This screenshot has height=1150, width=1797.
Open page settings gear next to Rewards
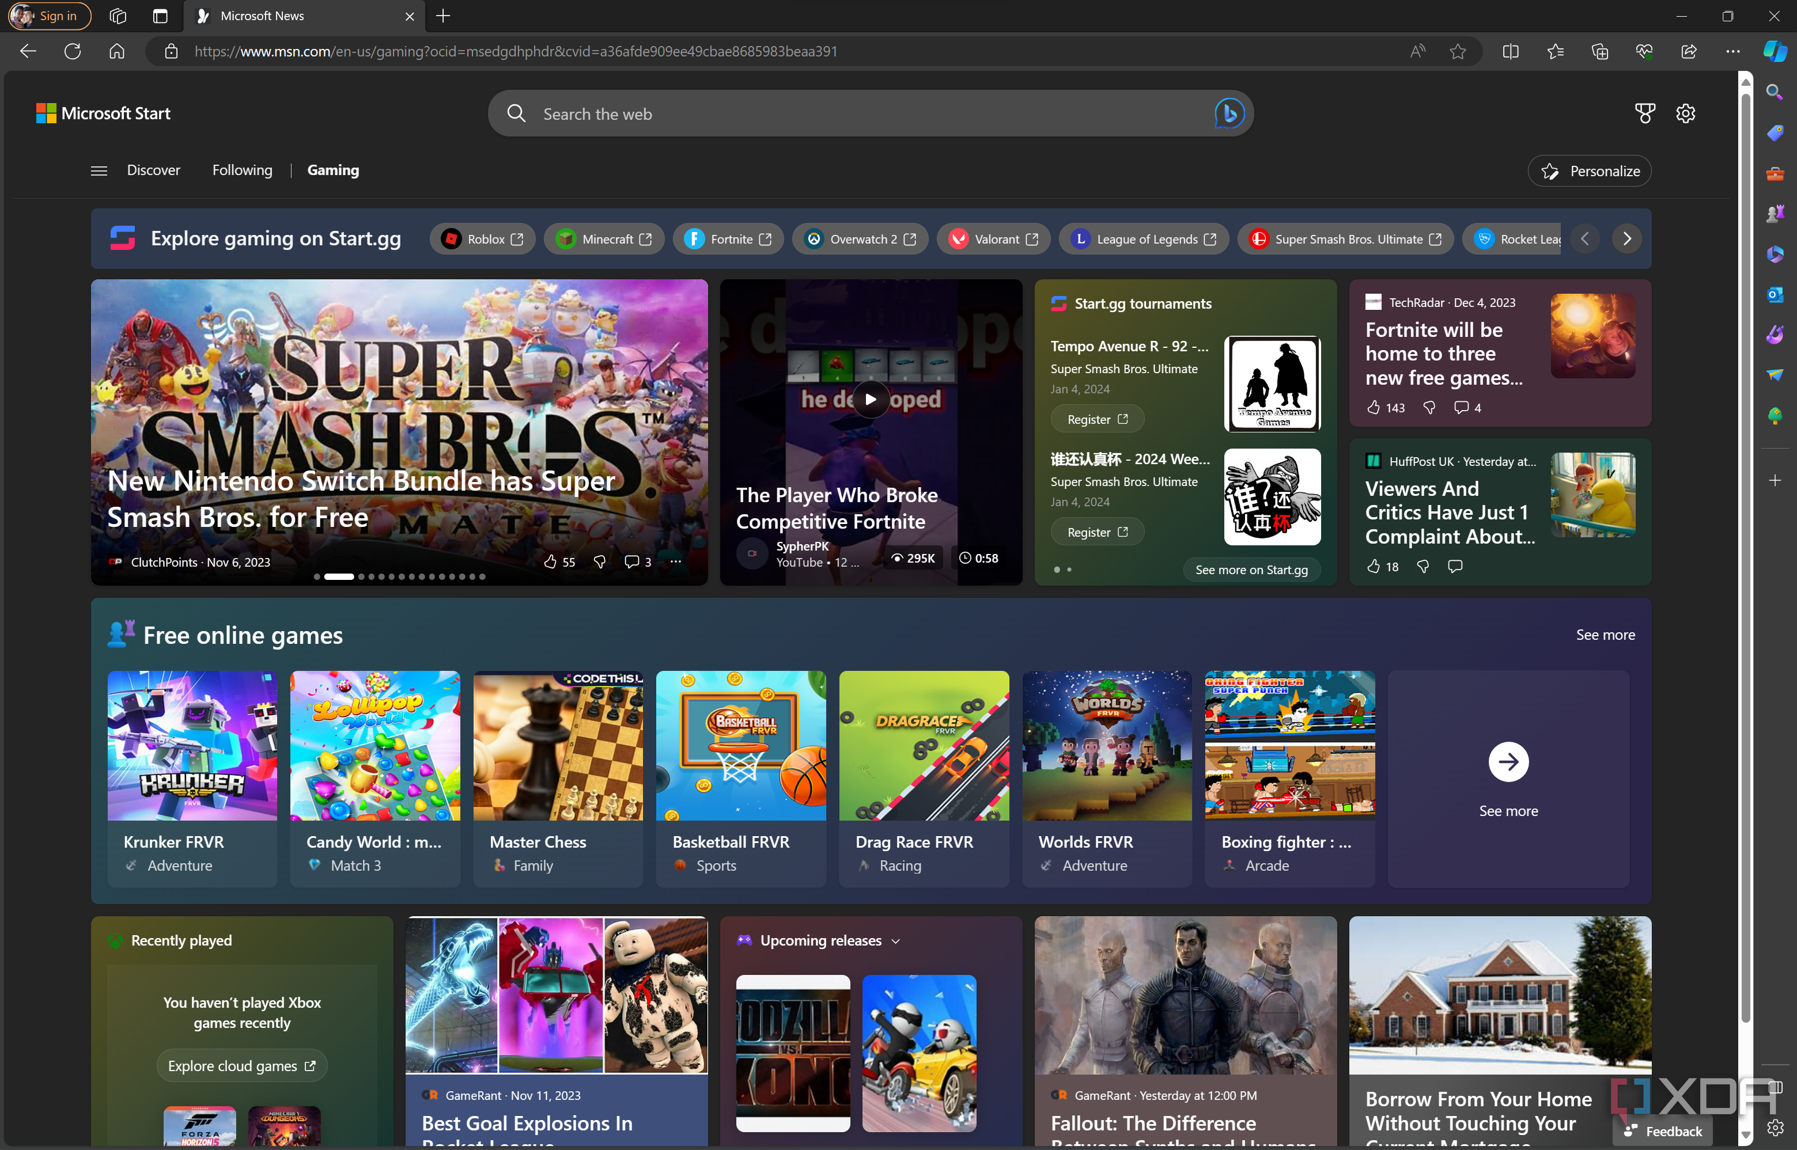click(x=1685, y=113)
